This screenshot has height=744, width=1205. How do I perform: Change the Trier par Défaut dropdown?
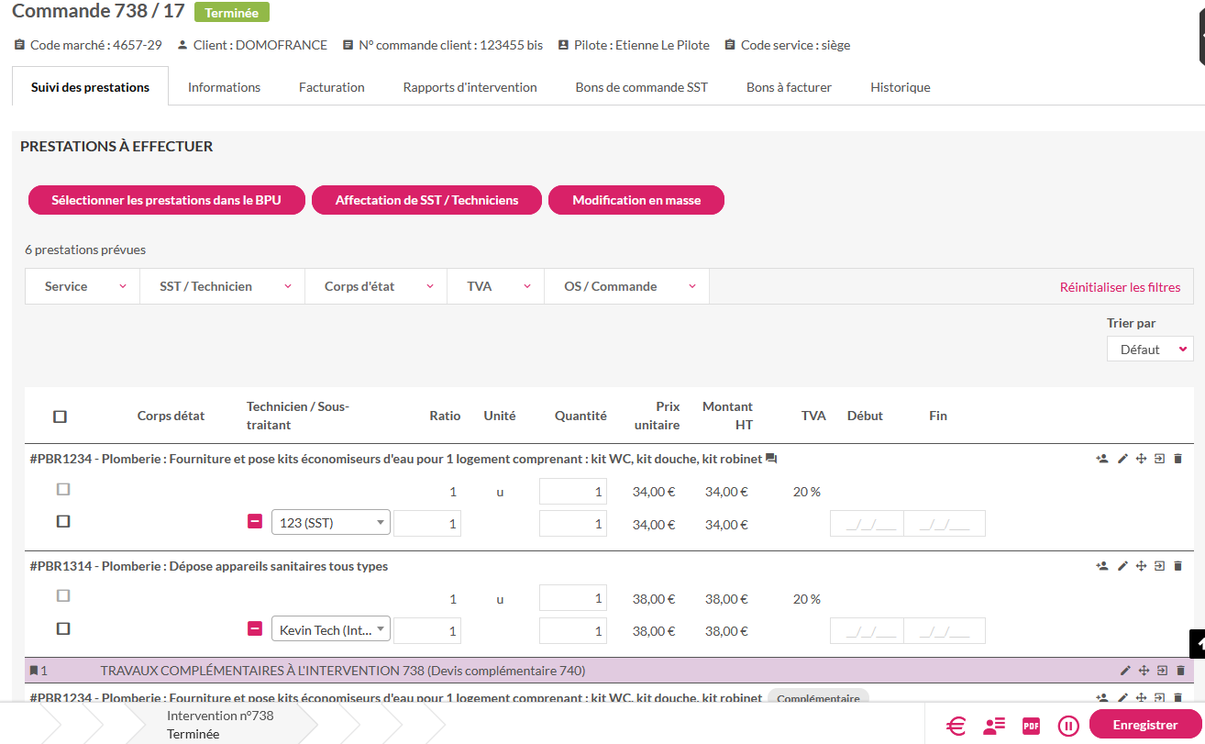coord(1149,349)
